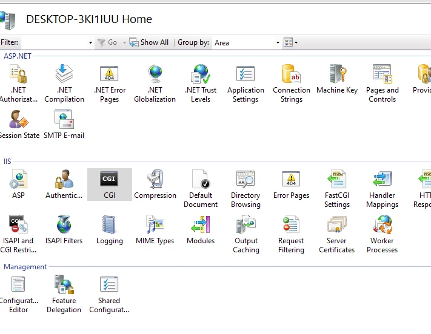
Task: Open the Authentication feature
Action: point(64,185)
